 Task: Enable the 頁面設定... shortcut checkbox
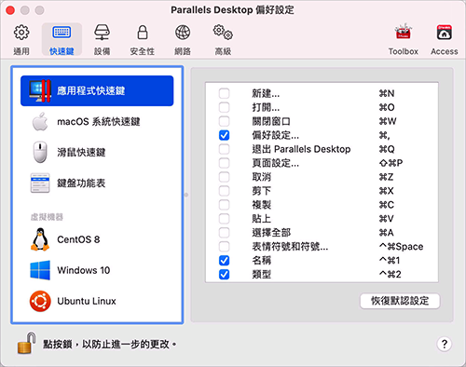[x=224, y=163]
